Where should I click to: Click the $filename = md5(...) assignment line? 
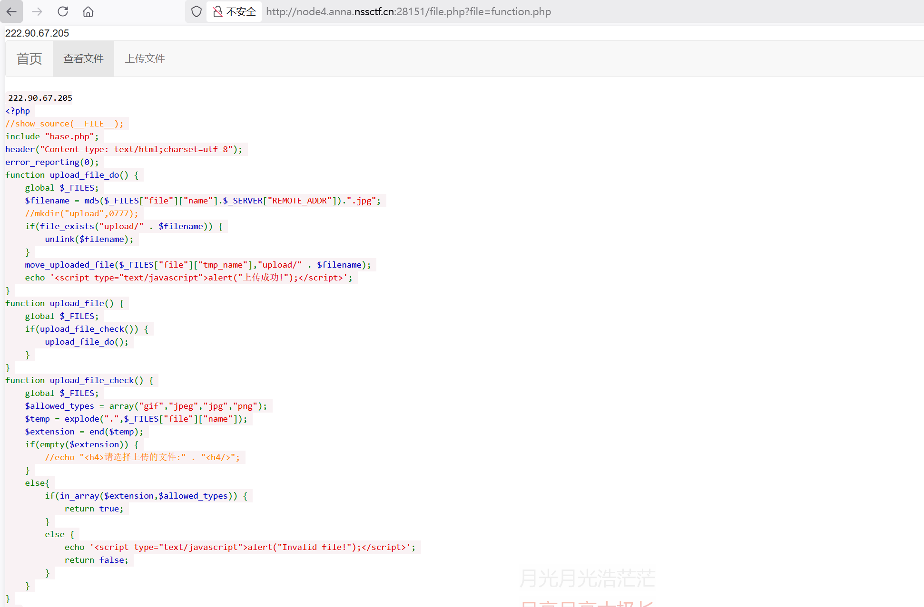[203, 201]
